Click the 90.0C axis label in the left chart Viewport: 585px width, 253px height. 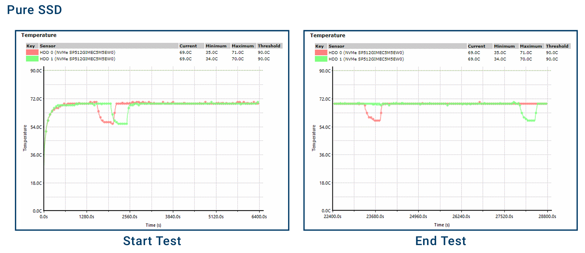[36, 71]
